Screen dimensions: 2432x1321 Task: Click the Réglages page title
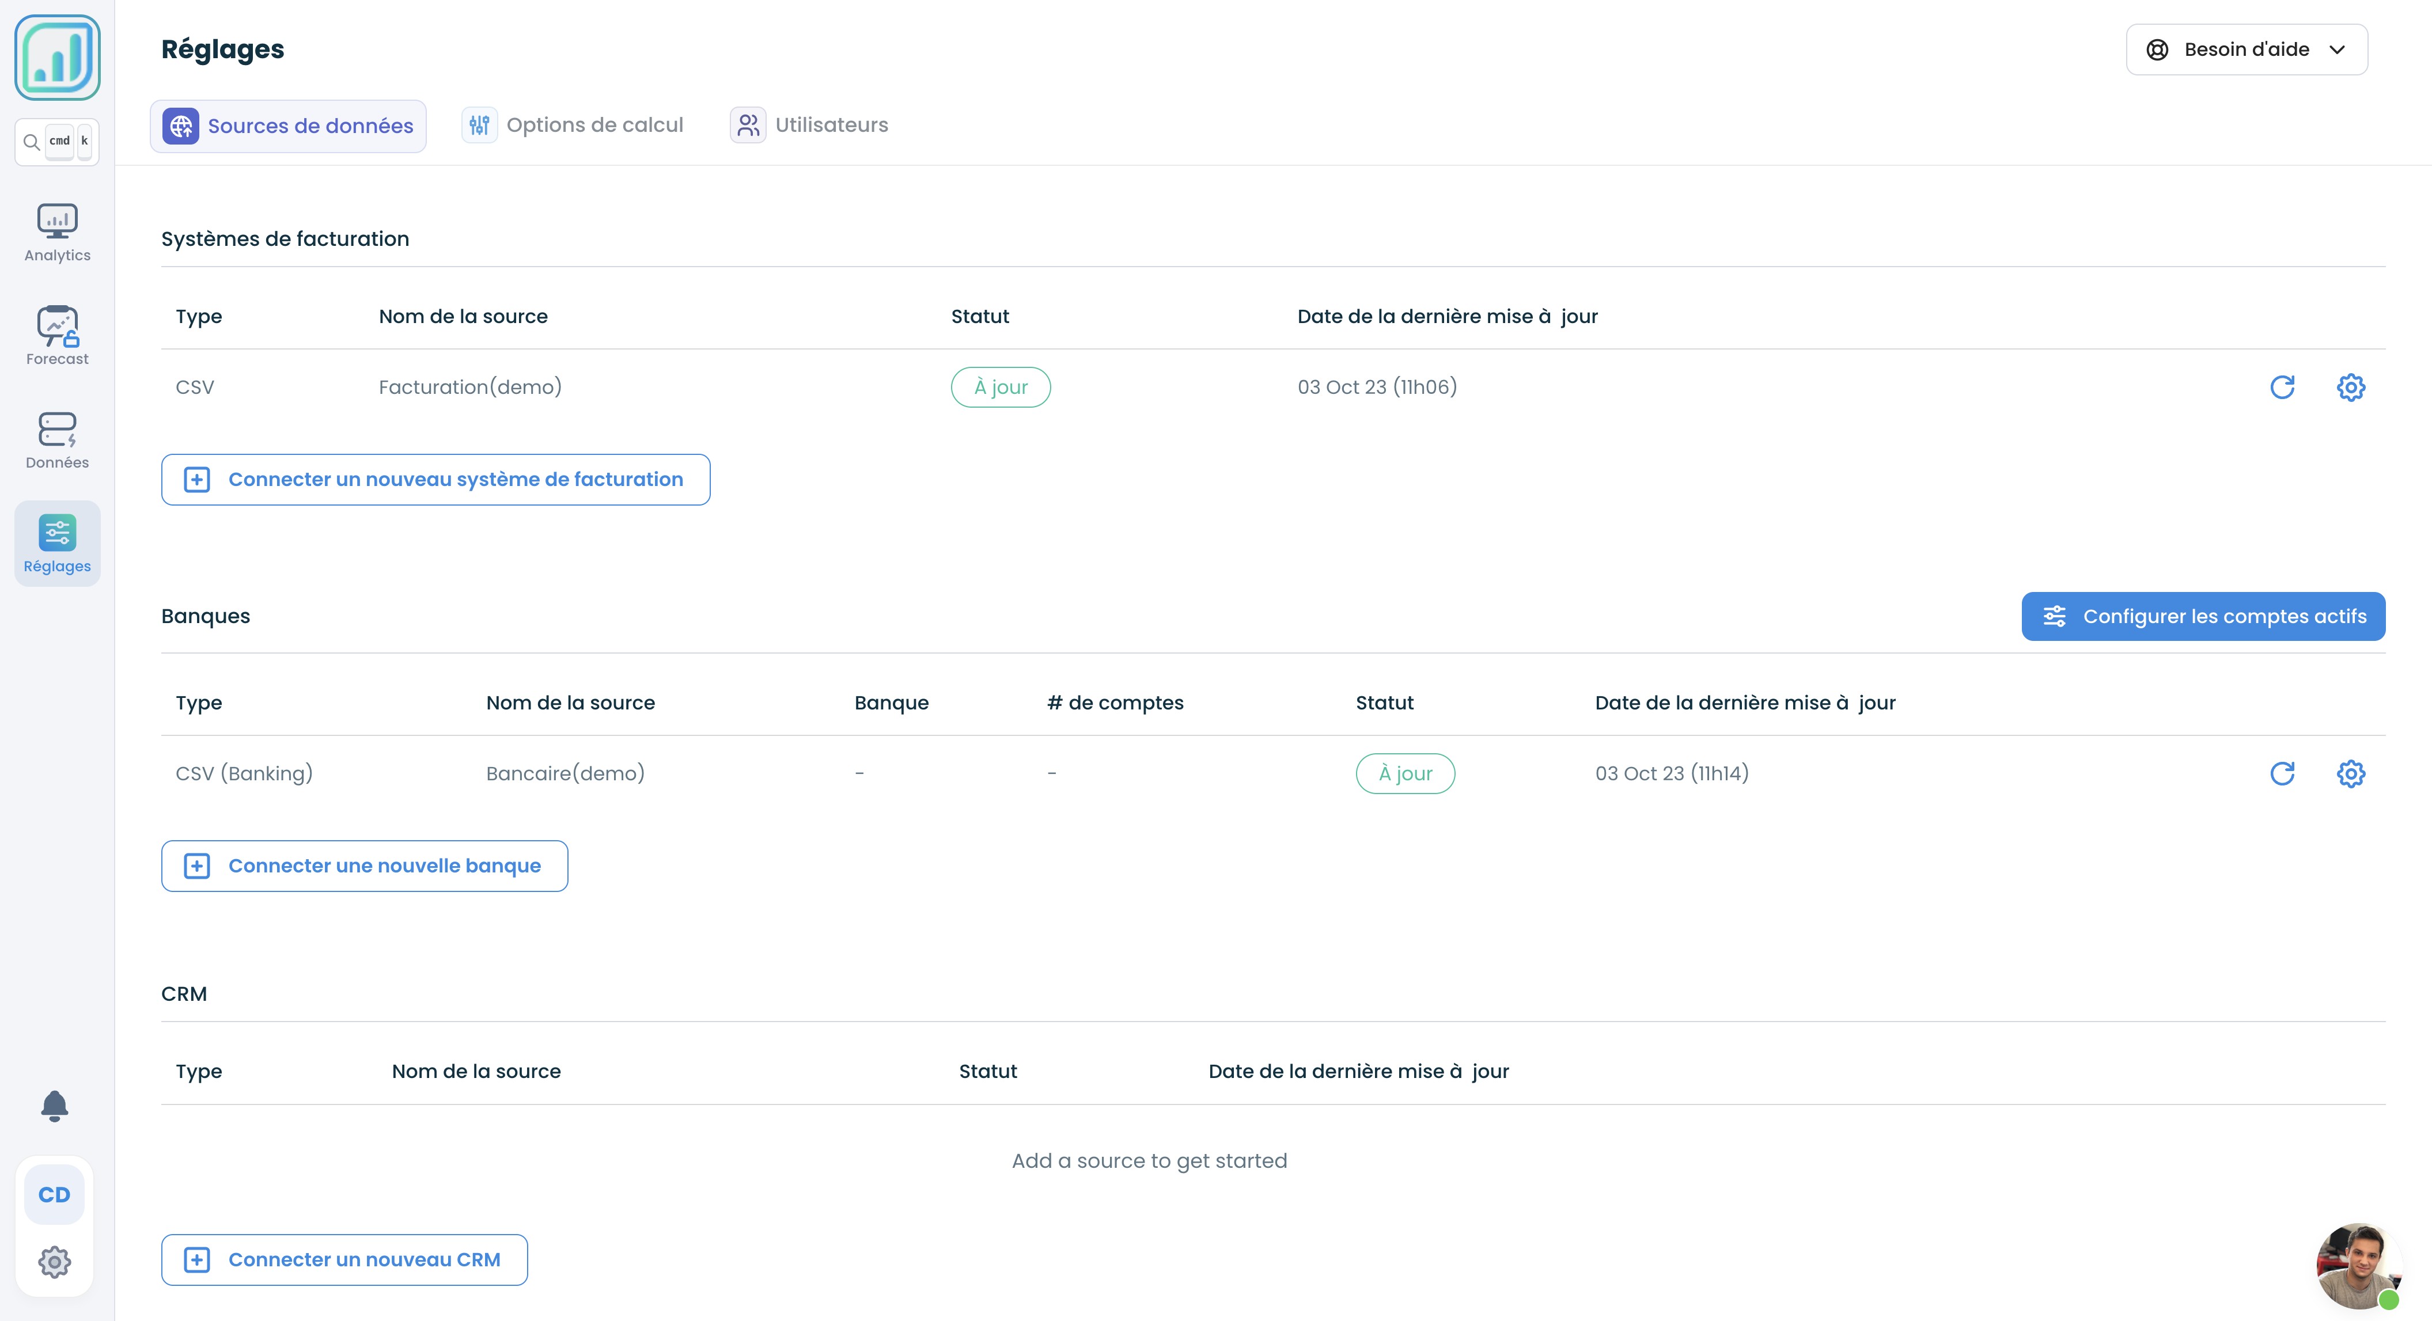point(223,49)
